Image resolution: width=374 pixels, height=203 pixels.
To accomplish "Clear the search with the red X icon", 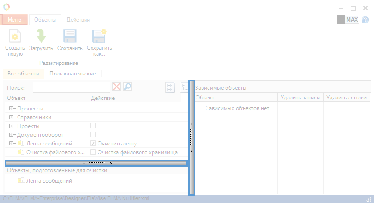I will (x=116, y=87).
